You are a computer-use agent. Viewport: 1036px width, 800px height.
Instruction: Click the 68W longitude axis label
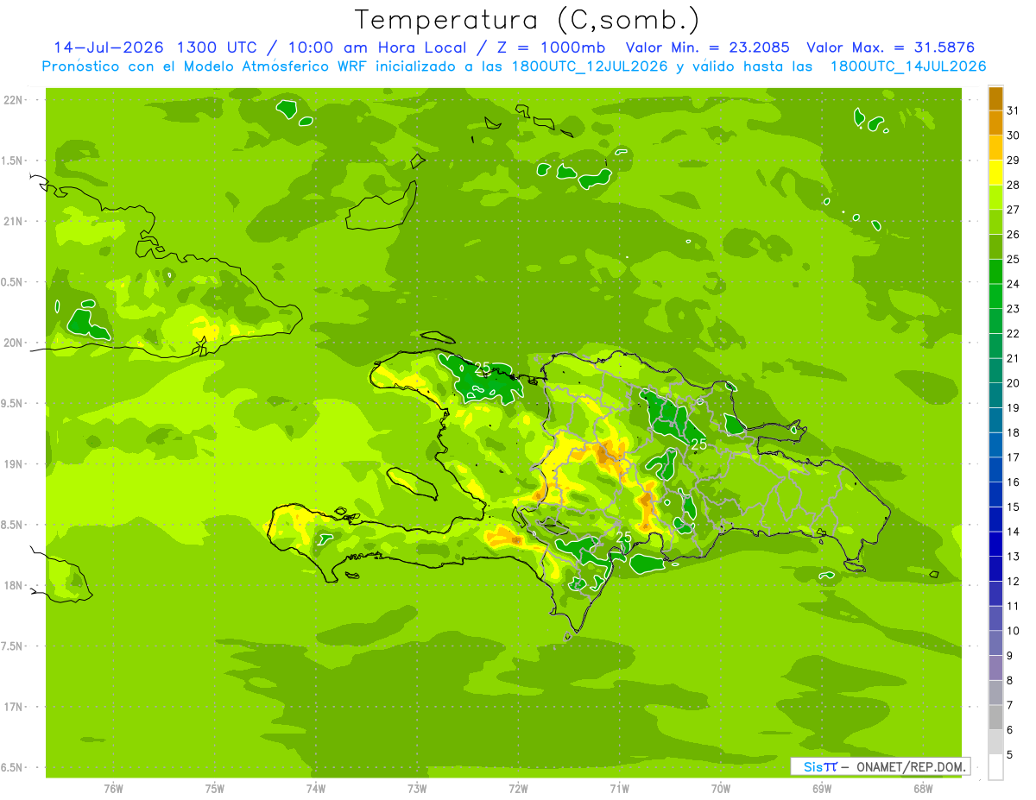pyautogui.click(x=923, y=789)
